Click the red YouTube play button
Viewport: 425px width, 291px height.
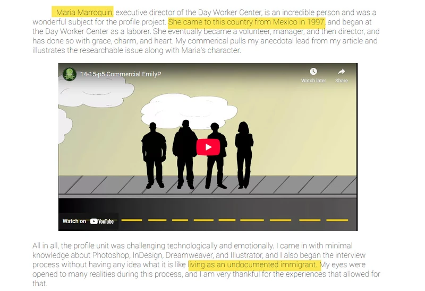[x=208, y=147]
